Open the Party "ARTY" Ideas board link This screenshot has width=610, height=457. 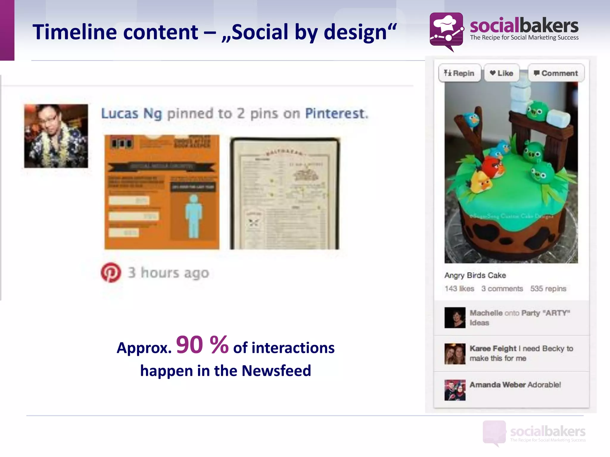(520, 318)
